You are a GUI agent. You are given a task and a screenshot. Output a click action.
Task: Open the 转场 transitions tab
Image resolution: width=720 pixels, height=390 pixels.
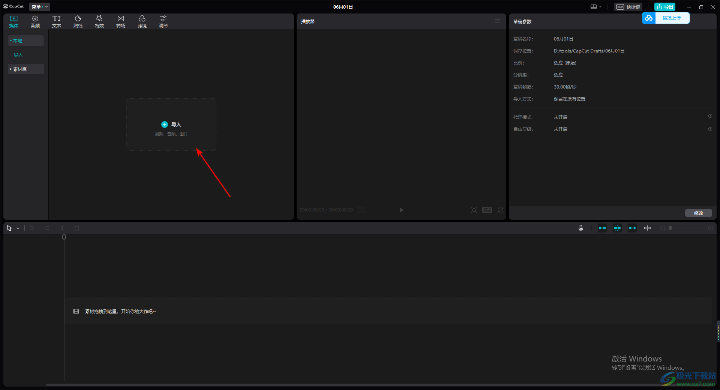(121, 22)
